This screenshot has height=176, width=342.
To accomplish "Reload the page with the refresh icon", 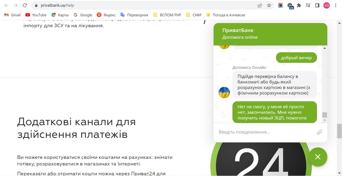I will pos(25,5).
